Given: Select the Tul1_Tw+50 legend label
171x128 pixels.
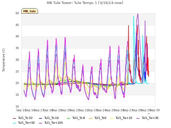Looking at the screenshot, I should point(26,123).
